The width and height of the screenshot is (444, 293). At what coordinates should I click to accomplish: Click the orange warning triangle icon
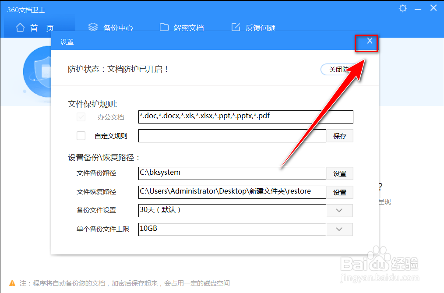point(12,283)
